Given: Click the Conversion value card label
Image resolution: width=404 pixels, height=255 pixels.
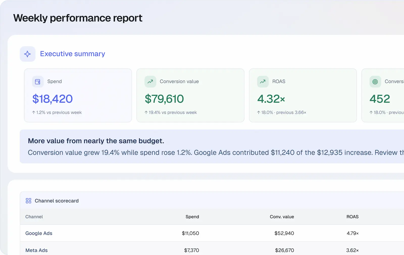Looking at the screenshot, I should click(x=179, y=82).
